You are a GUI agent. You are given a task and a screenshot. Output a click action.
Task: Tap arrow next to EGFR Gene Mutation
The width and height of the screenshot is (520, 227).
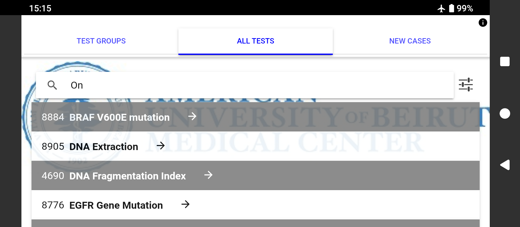coord(186,204)
